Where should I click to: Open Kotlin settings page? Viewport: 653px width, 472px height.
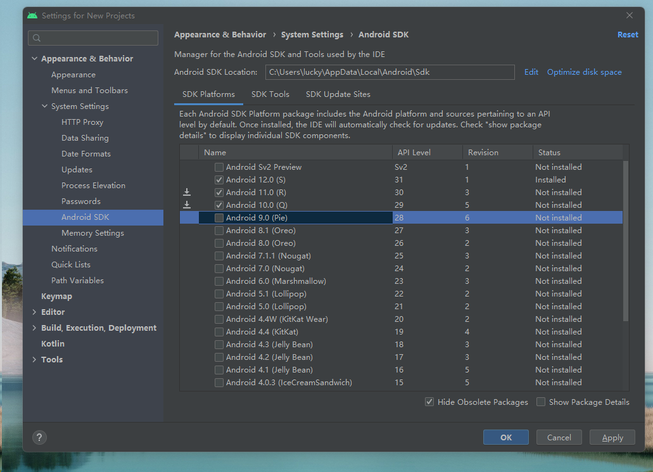53,343
